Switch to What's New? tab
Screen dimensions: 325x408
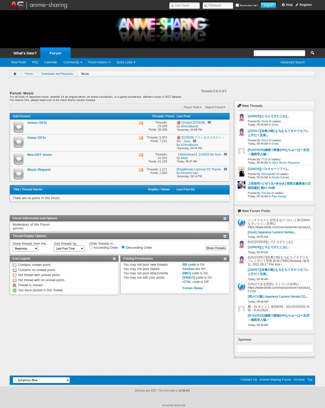click(25, 53)
